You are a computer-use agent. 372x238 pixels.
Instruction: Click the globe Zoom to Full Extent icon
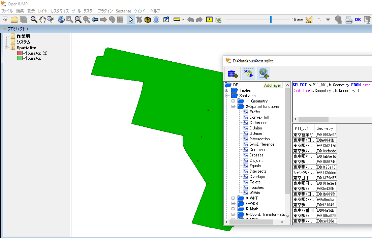[x=61, y=20]
